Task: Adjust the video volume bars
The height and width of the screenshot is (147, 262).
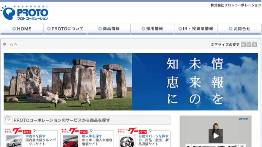Action: [x=232, y=146]
